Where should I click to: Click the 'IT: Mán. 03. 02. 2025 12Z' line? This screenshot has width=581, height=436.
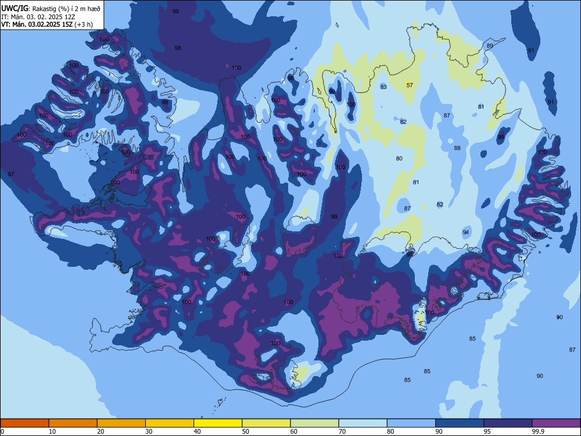[38, 17]
